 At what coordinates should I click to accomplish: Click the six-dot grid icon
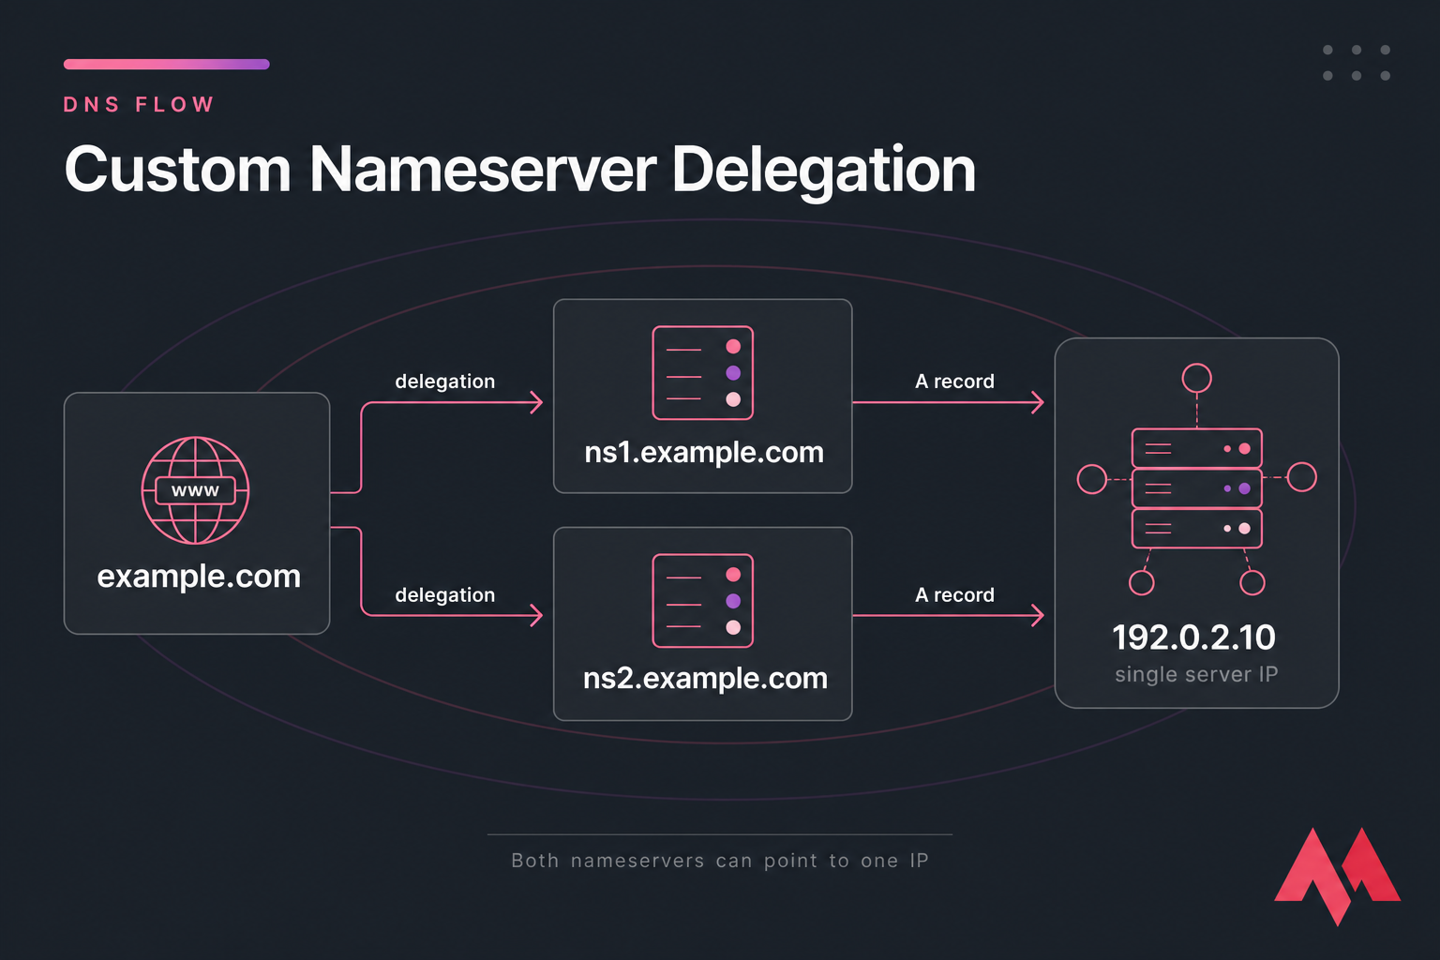[1356, 63]
